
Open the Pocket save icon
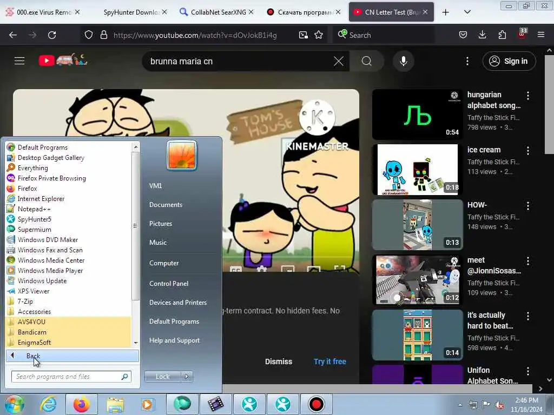click(x=463, y=35)
